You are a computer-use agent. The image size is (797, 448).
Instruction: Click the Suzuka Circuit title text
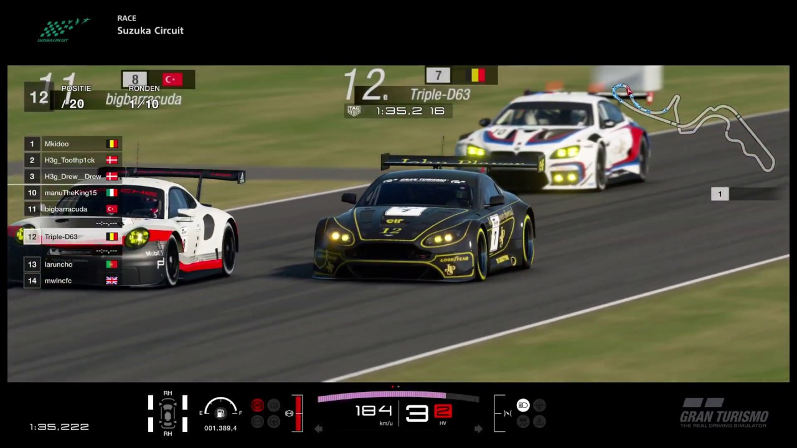pyautogui.click(x=150, y=30)
